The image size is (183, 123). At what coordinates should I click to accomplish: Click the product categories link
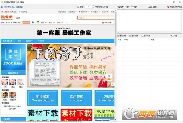tap(105, 12)
